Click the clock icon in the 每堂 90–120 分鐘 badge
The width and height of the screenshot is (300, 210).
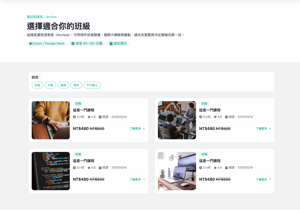[x=73, y=44]
